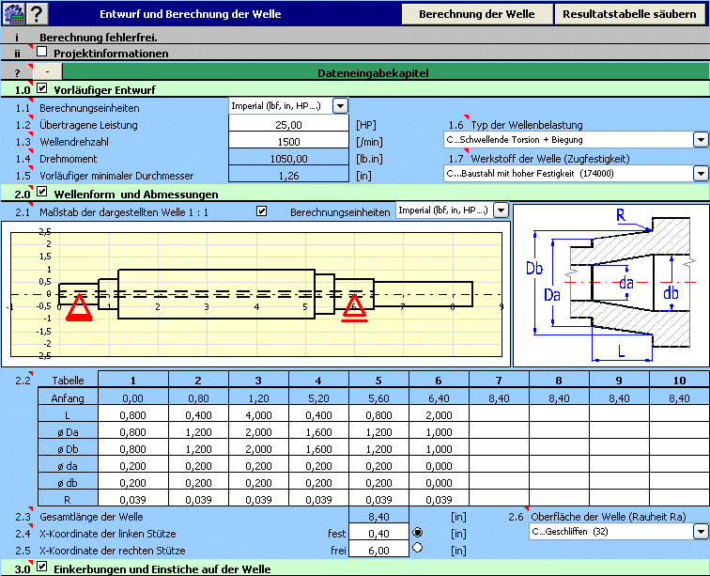Select table column header 7

(x=499, y=381)
